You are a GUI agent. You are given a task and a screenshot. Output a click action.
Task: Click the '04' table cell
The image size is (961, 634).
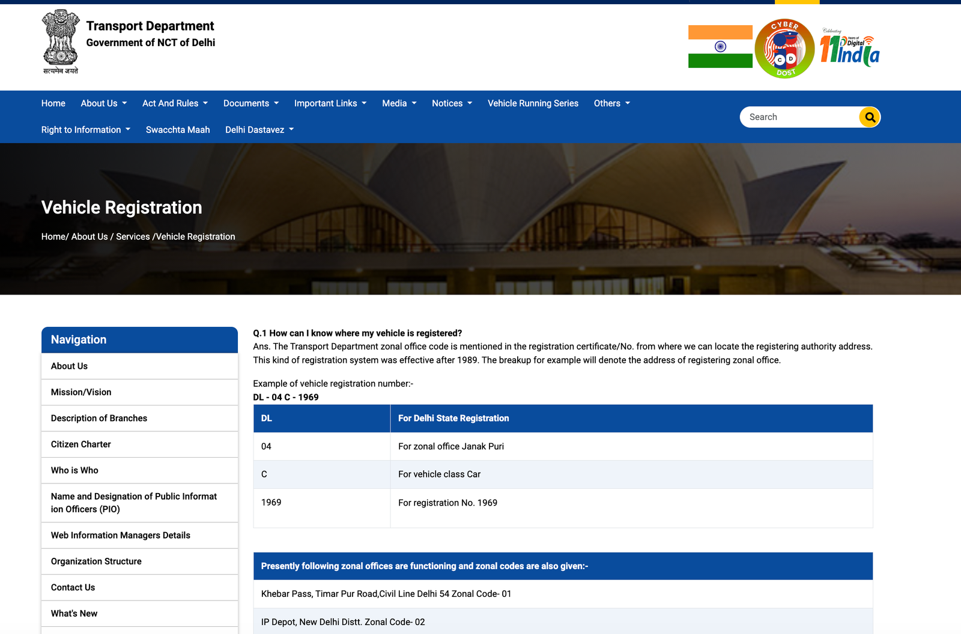pos(322,446)
